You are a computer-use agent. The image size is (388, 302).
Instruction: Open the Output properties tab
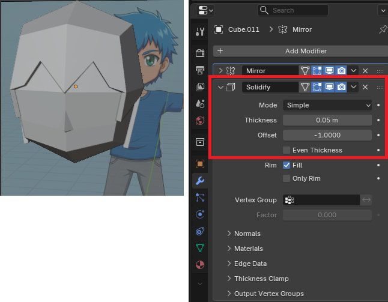pos(200,70)
